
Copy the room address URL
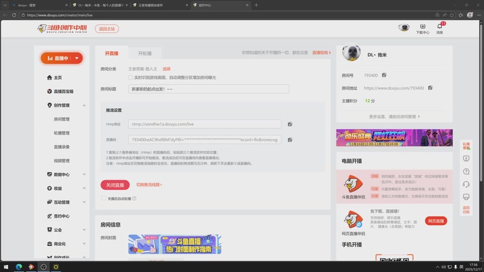[430, 88]
